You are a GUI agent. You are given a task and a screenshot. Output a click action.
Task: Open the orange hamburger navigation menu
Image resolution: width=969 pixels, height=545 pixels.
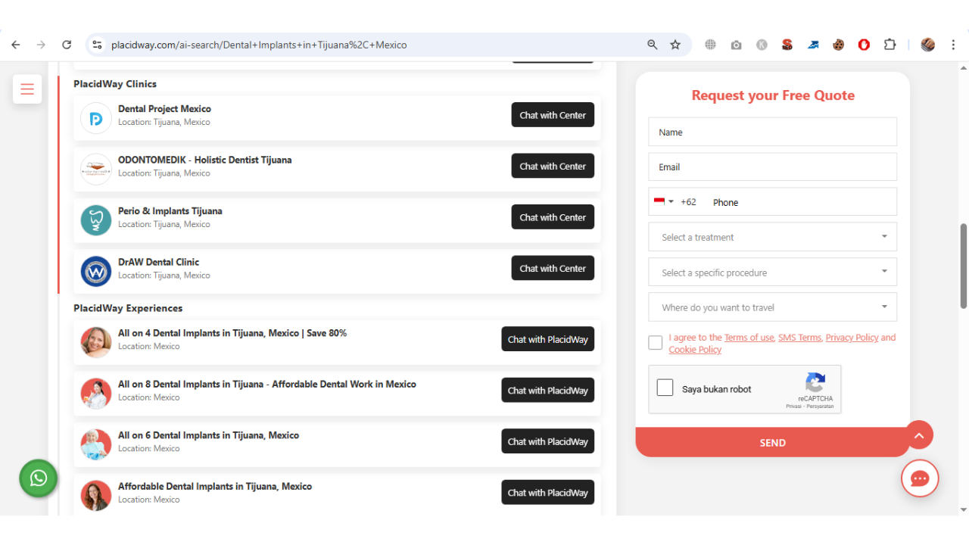tap(27, 89)
